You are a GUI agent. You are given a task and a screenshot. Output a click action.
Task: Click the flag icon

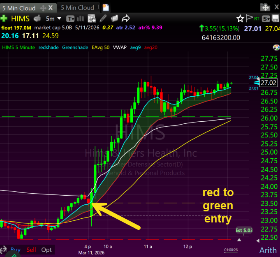(249, 18)
